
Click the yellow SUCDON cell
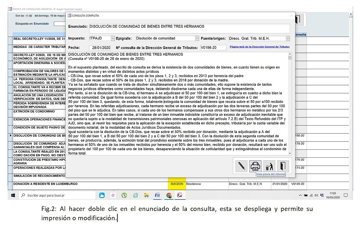coord(177,184)
